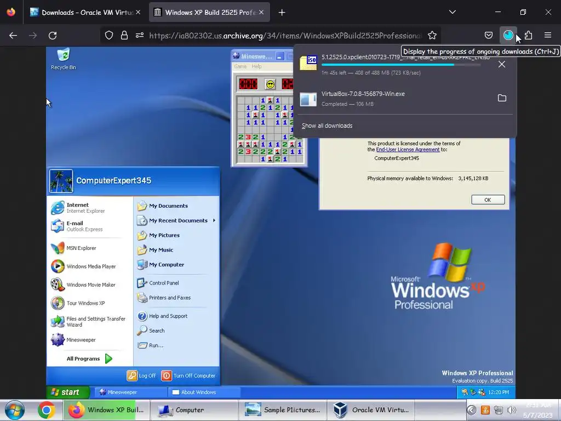Show VirtualBox installer in folder
Viewport: 561px width, 421px height.
tap(502, 98)
